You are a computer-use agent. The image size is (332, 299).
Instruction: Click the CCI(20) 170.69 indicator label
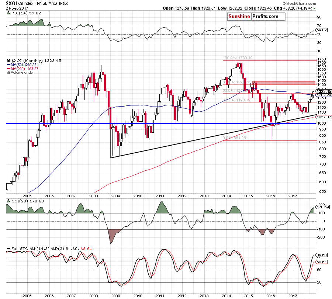coord(28,201)
